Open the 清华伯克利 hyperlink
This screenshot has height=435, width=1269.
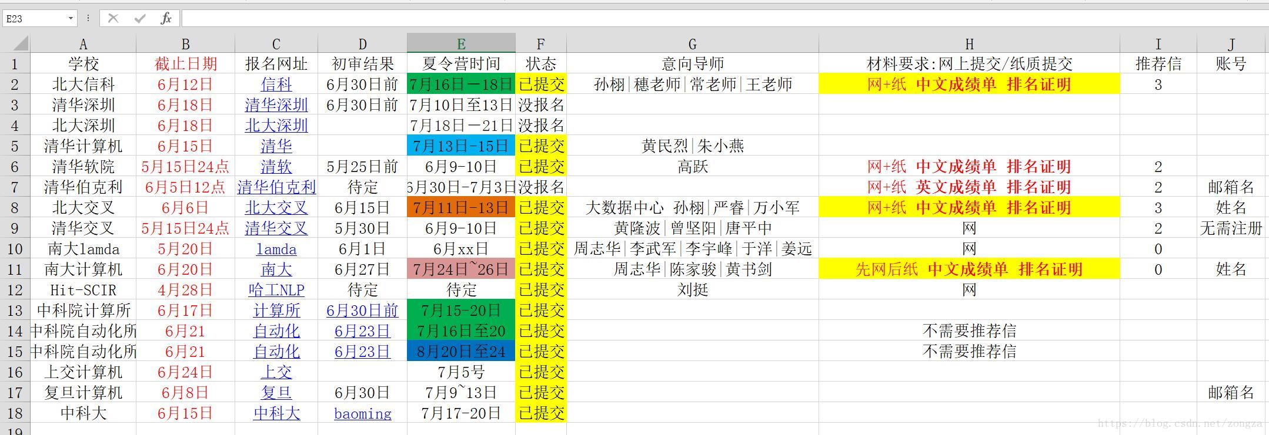(276, 187)
